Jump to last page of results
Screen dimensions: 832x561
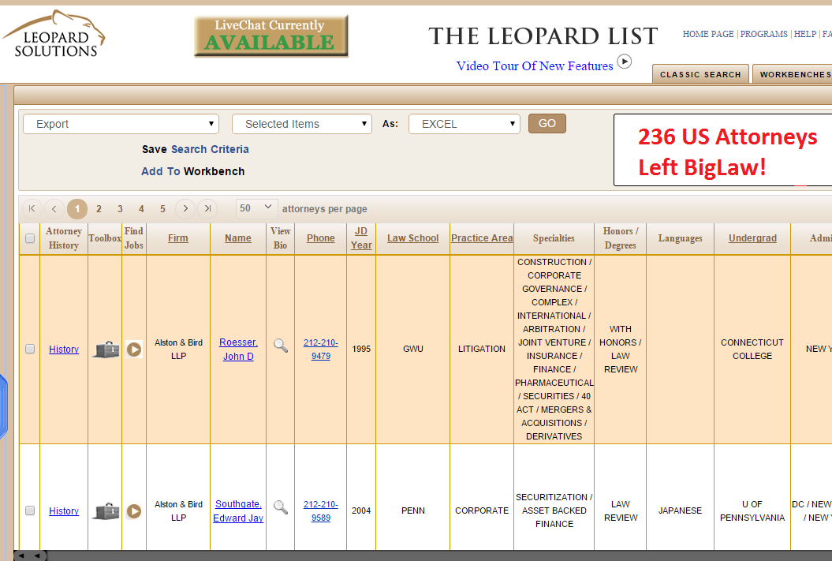(207, 208)
